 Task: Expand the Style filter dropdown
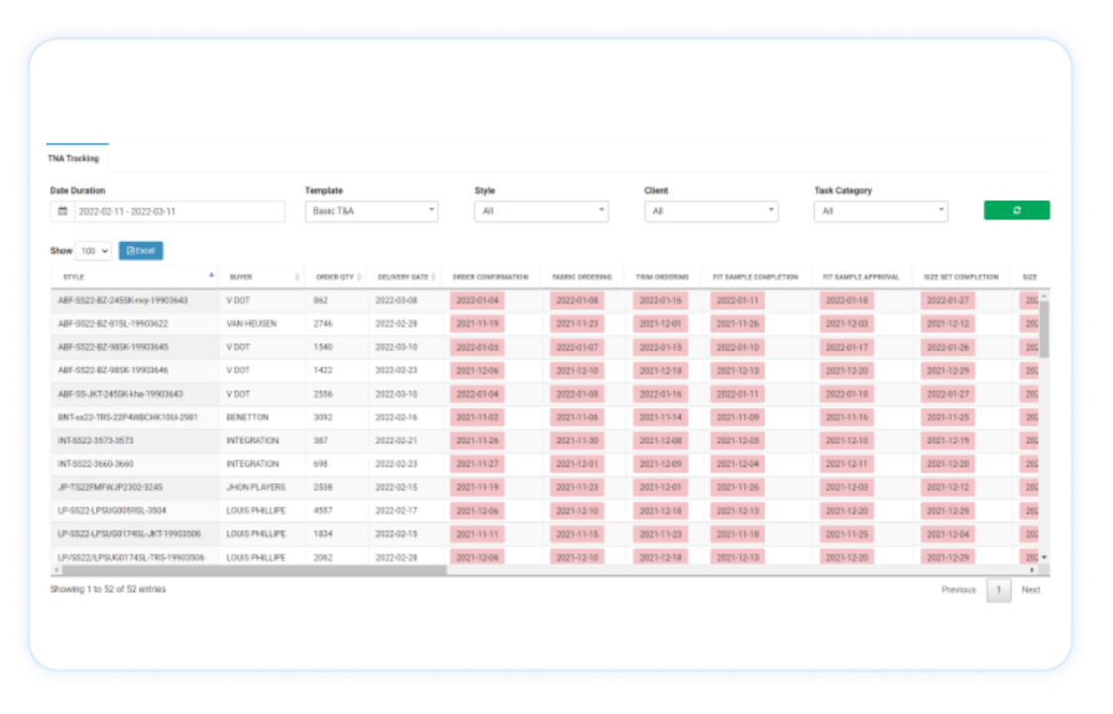click(x=541, y=211)
